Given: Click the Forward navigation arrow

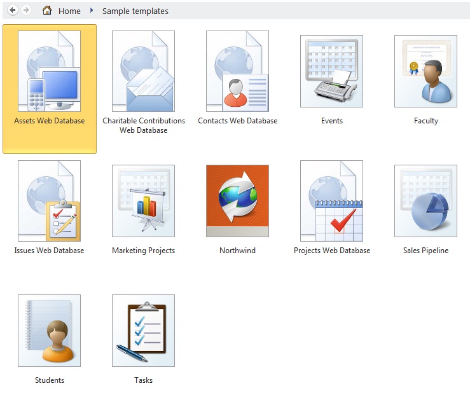Looking at the screenshot, I should click(26, 11).
